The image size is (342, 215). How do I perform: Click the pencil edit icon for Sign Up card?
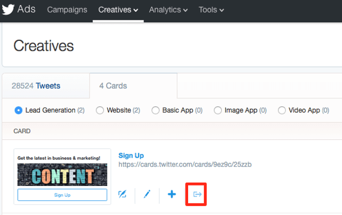pos(147,194)
